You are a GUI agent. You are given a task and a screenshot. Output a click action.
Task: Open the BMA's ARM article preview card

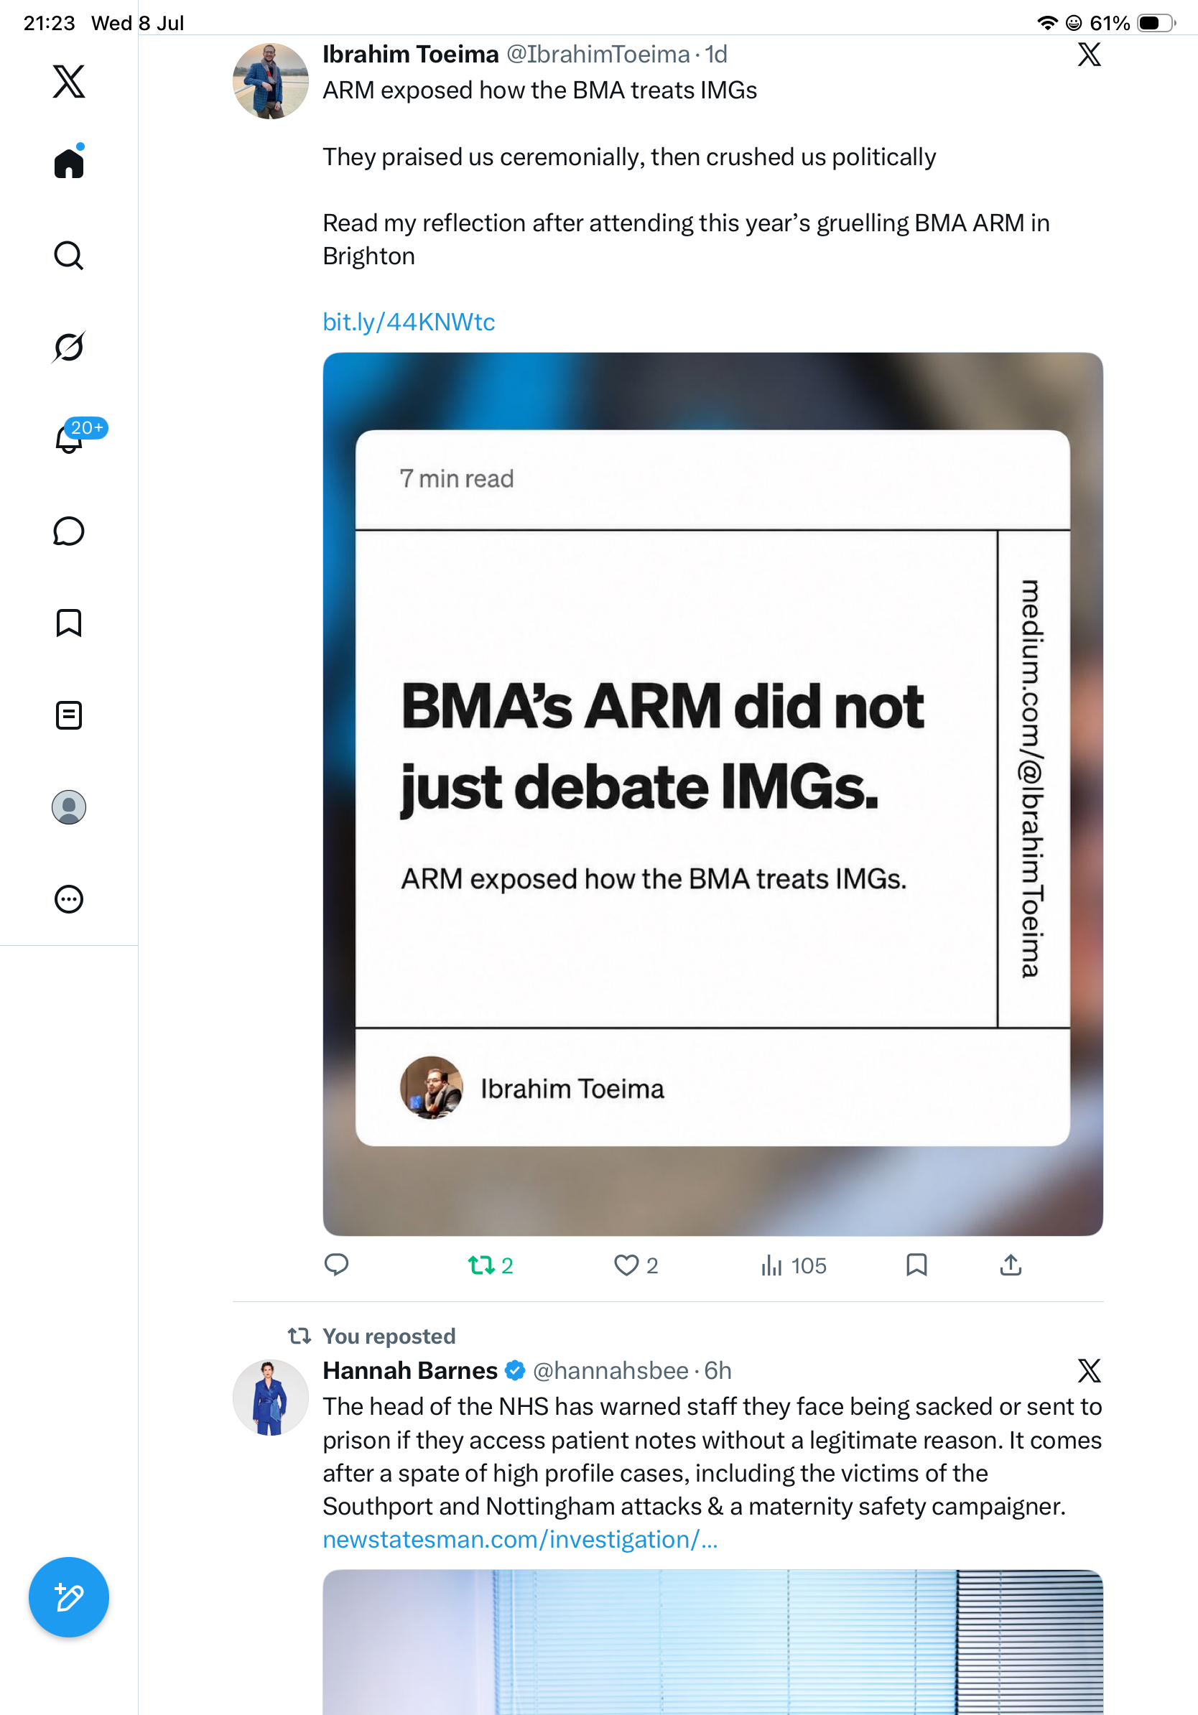click(x=712, y=794)
